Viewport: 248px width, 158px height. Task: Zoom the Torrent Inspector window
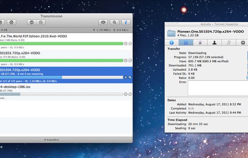pos(177,24)
